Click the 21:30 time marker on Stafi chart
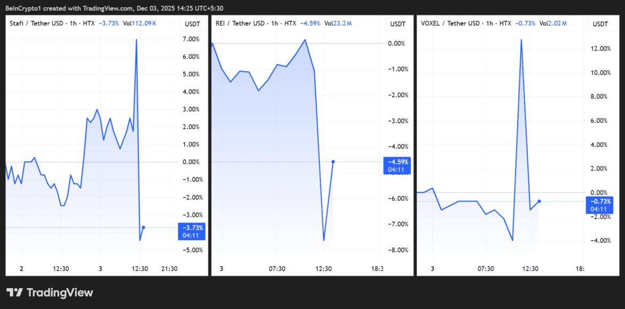625x309 pixels. [x=169, y=268]
